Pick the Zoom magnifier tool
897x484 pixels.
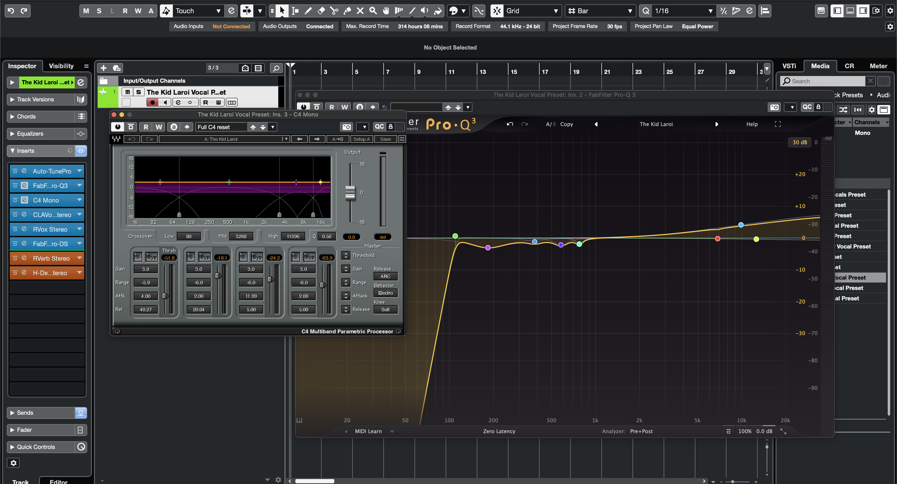[x=373, y=11]
